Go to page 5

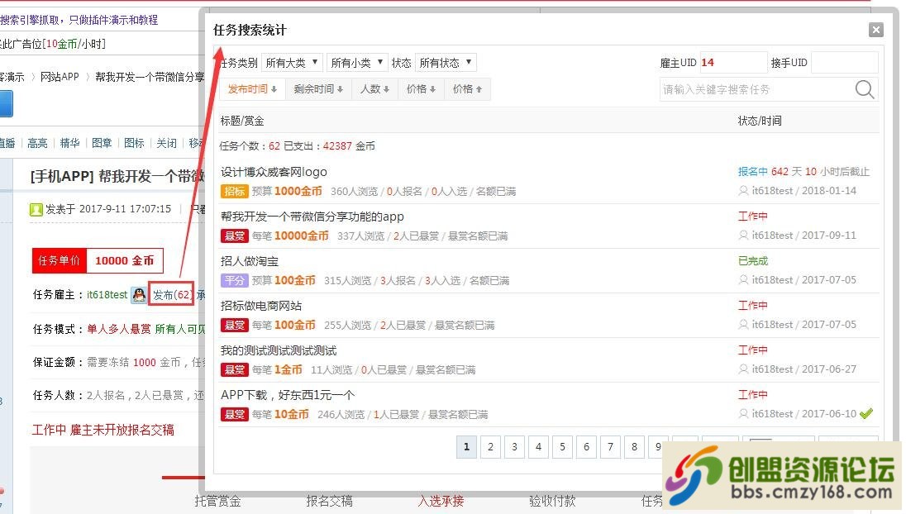562,446
